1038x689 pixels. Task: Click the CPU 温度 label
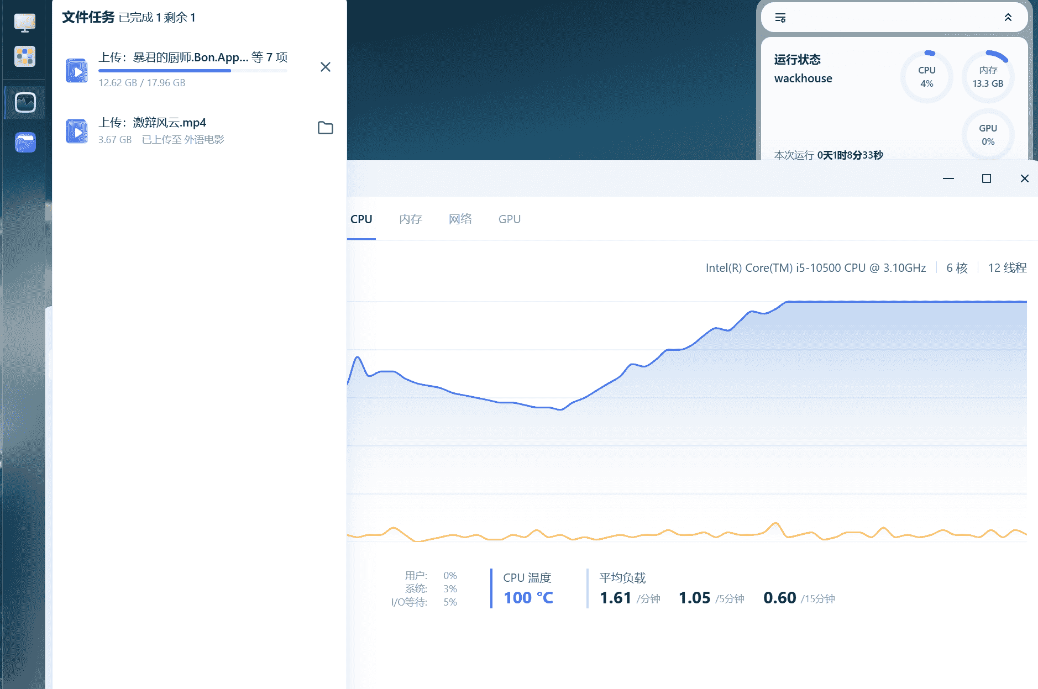pyautogui.click(x=527, y=578)
